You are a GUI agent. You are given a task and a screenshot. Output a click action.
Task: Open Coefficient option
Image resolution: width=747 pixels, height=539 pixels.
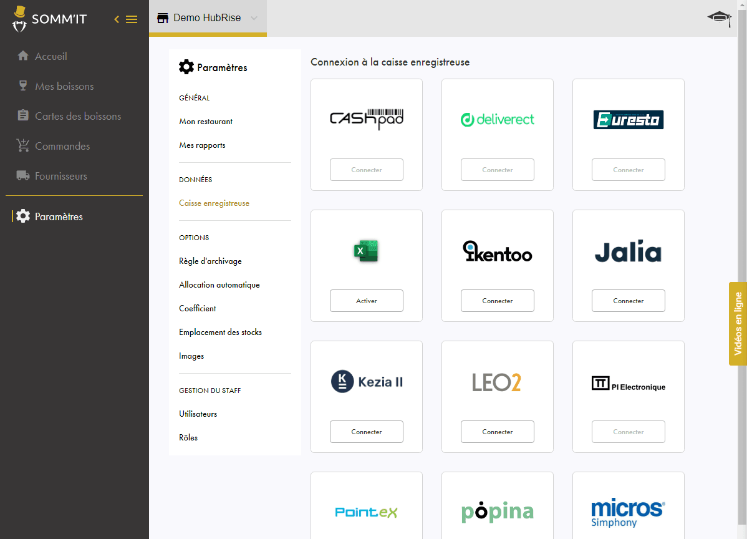click(198, 308)
